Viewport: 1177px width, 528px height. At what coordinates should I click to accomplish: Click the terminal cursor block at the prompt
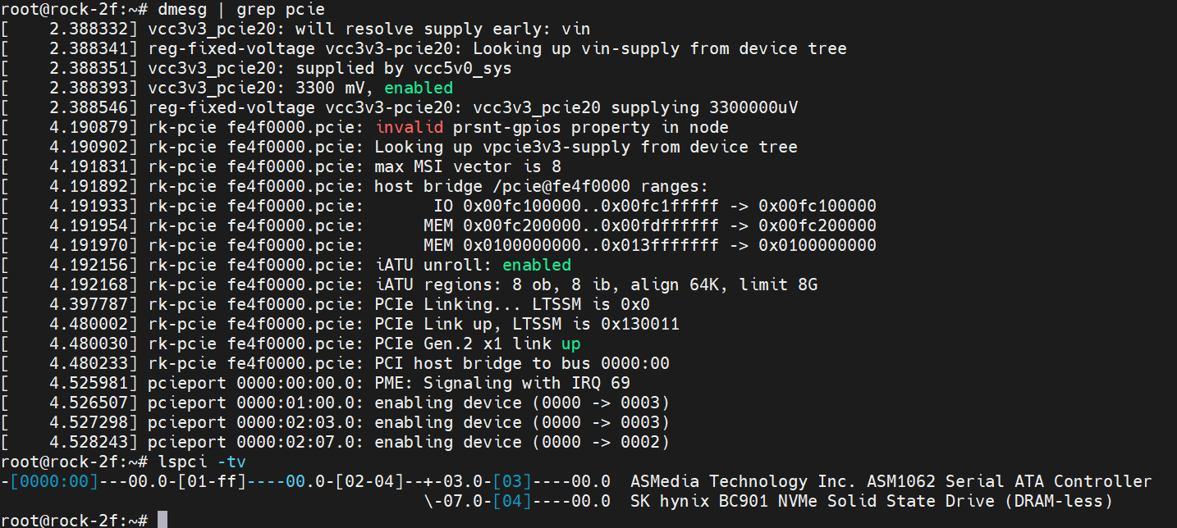point(163,520)
